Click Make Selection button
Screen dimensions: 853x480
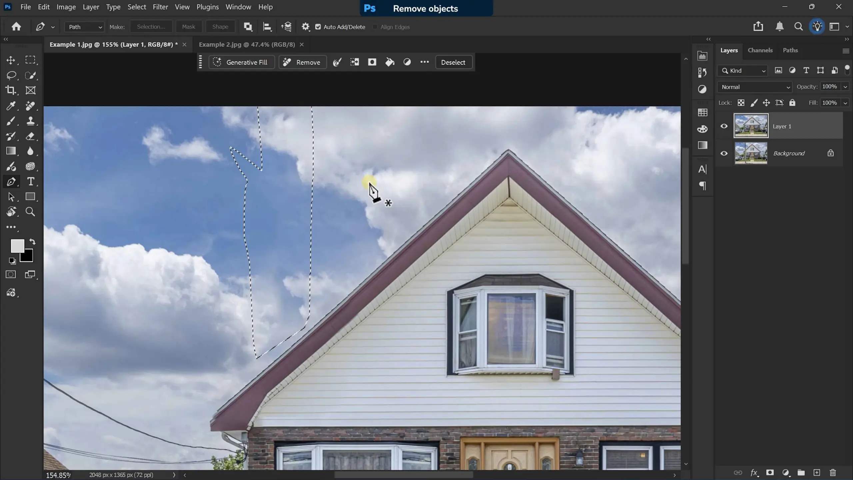tap(151, 27)
